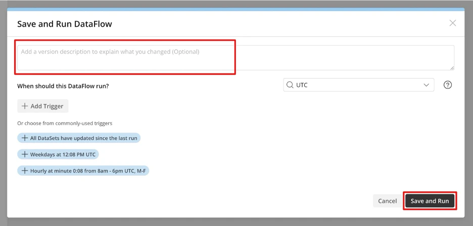
Task: Click 'When should this DataFlow run?' label
Action: (63, 86)
